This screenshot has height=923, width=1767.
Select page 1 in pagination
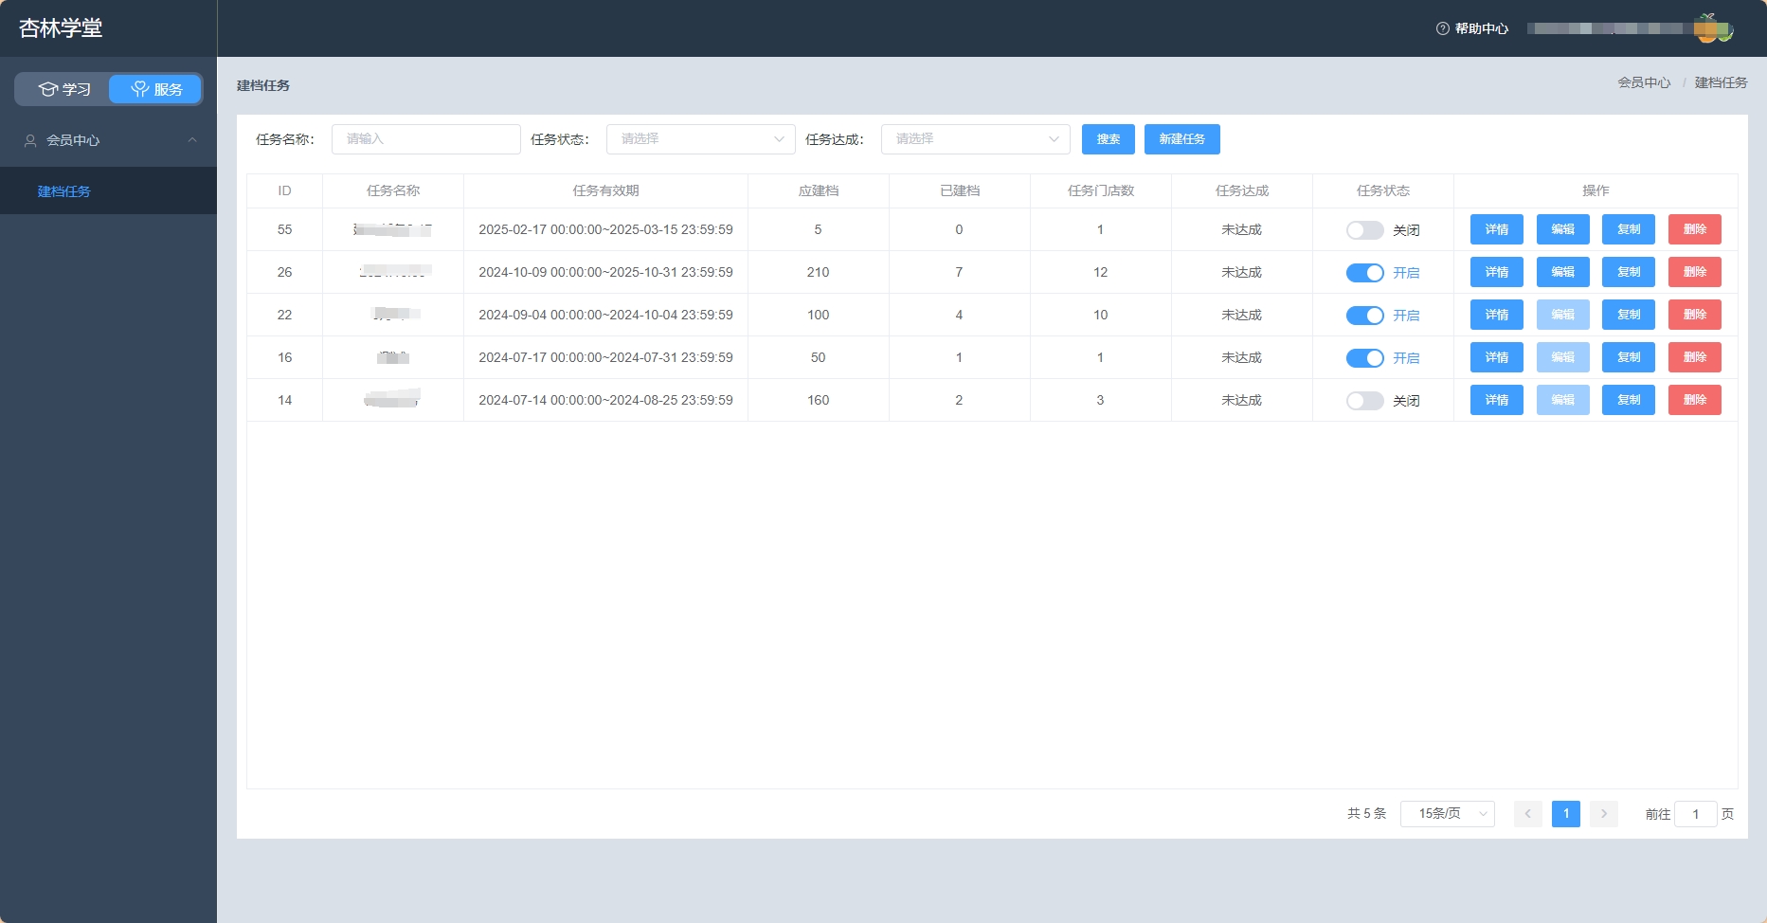click(x=1566, y=814)
